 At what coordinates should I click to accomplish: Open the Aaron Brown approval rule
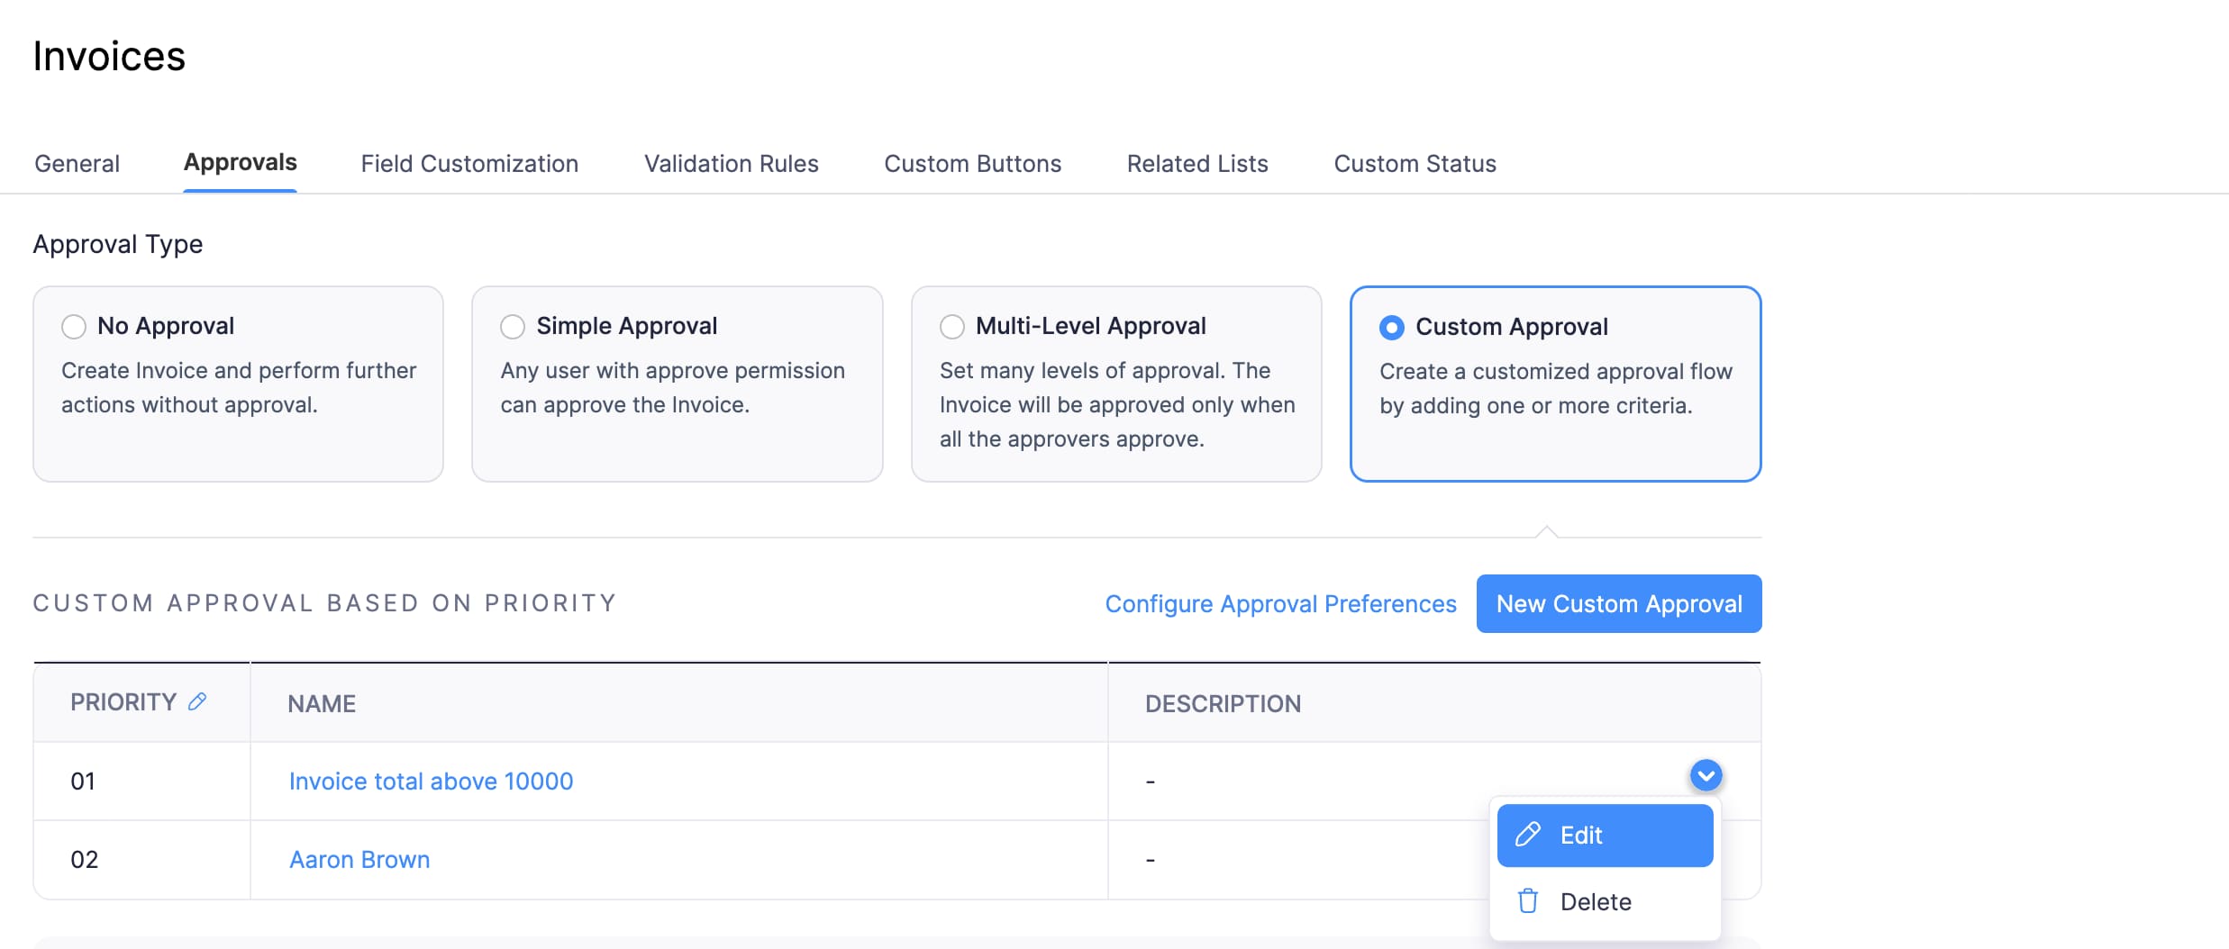[x=359, y=860]
